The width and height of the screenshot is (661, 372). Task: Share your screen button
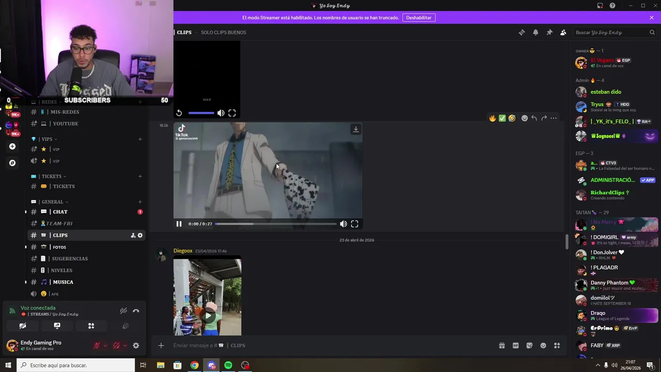coord(57,326)
